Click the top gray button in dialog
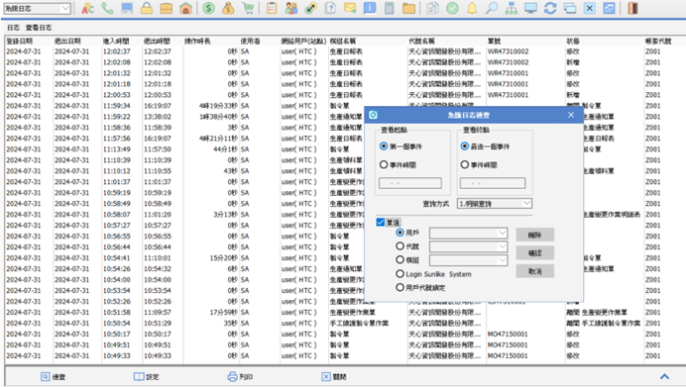Image resolution: width=686 pixels, height=387 pixels. pyautogui.click(x=535, y=235)
